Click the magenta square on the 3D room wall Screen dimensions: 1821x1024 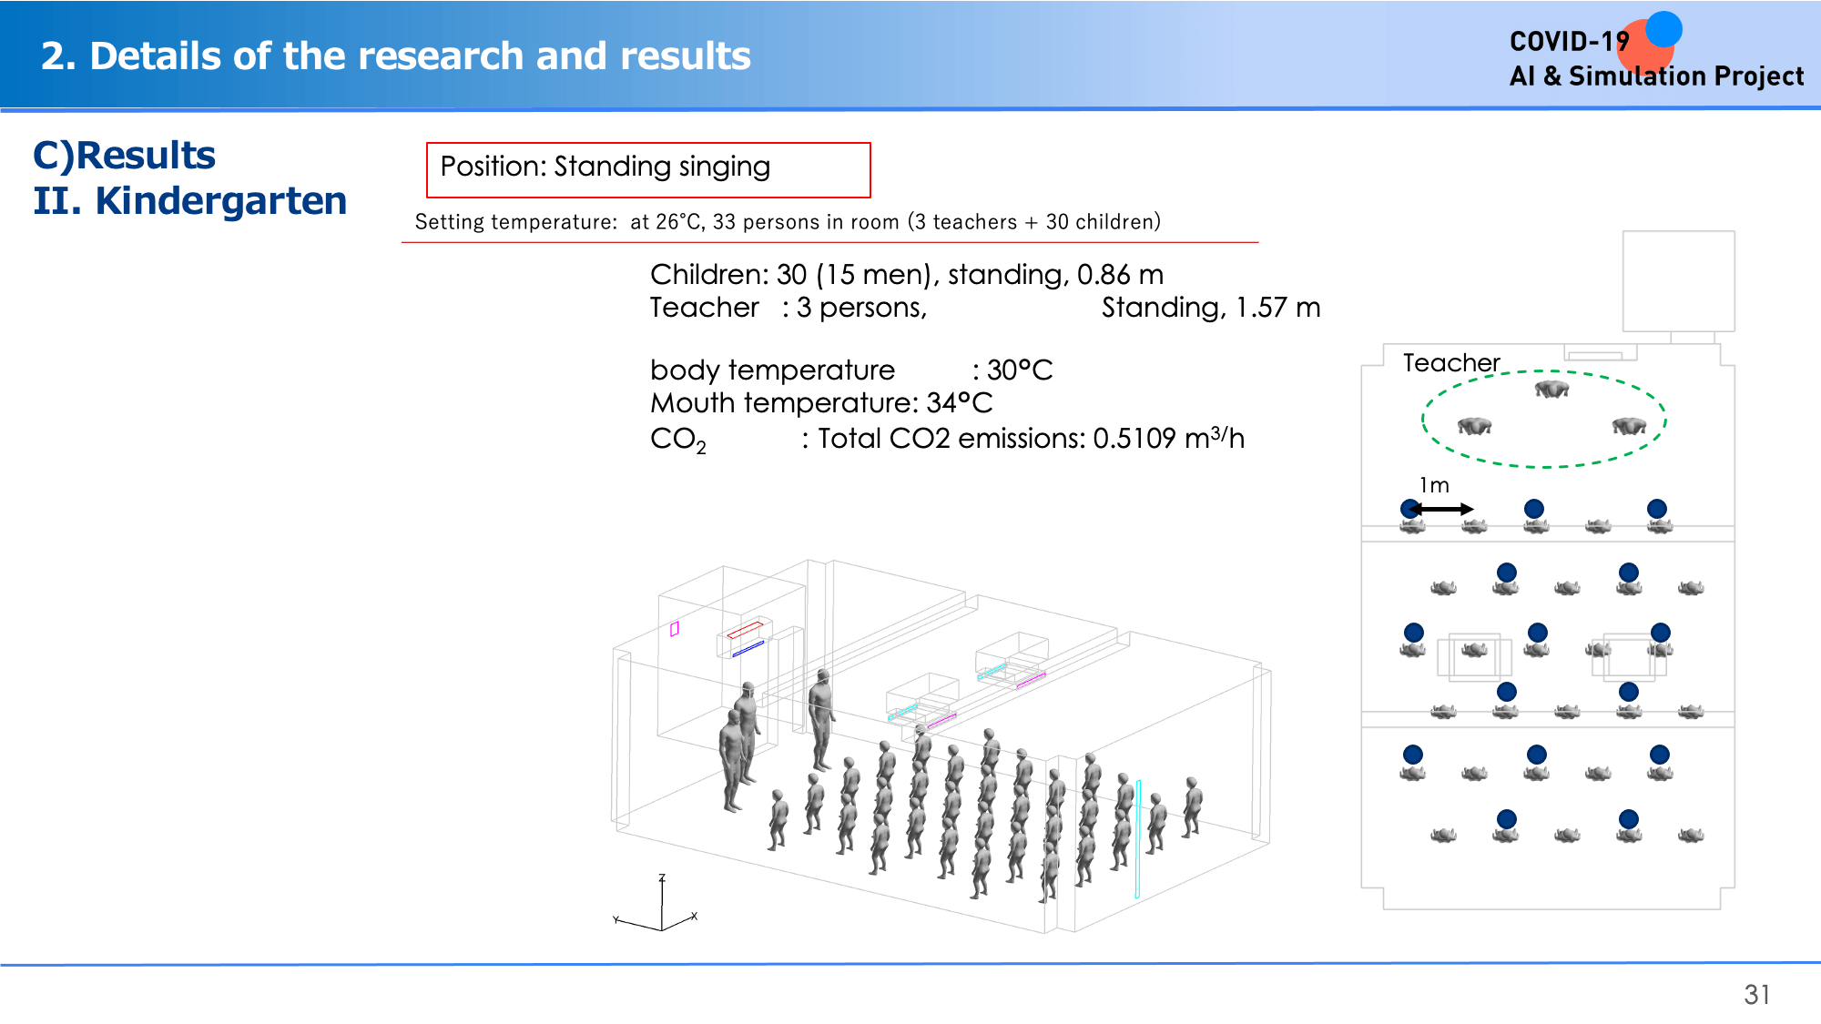[675, 629]
